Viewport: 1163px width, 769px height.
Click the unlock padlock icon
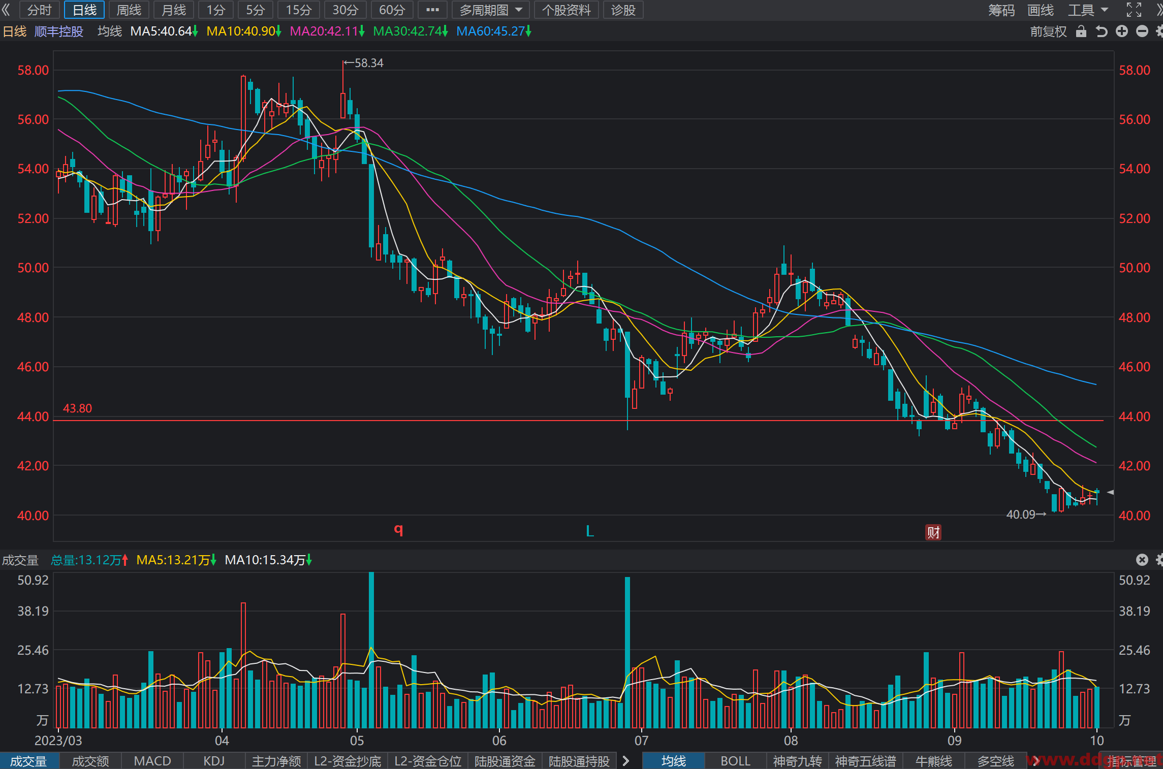[1081, 31]
